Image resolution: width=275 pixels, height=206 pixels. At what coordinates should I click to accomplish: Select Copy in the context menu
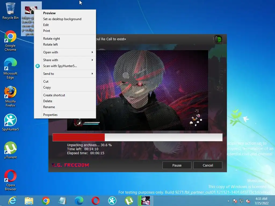(65, 87)
